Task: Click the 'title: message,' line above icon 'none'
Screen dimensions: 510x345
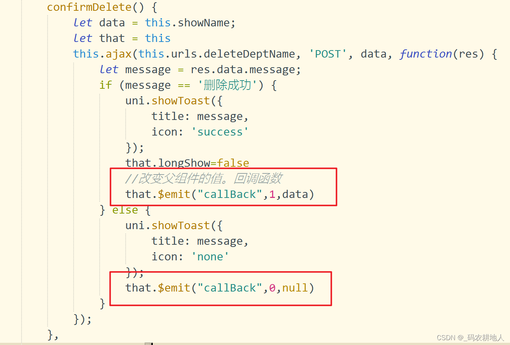Action: (x=200, y=241)
